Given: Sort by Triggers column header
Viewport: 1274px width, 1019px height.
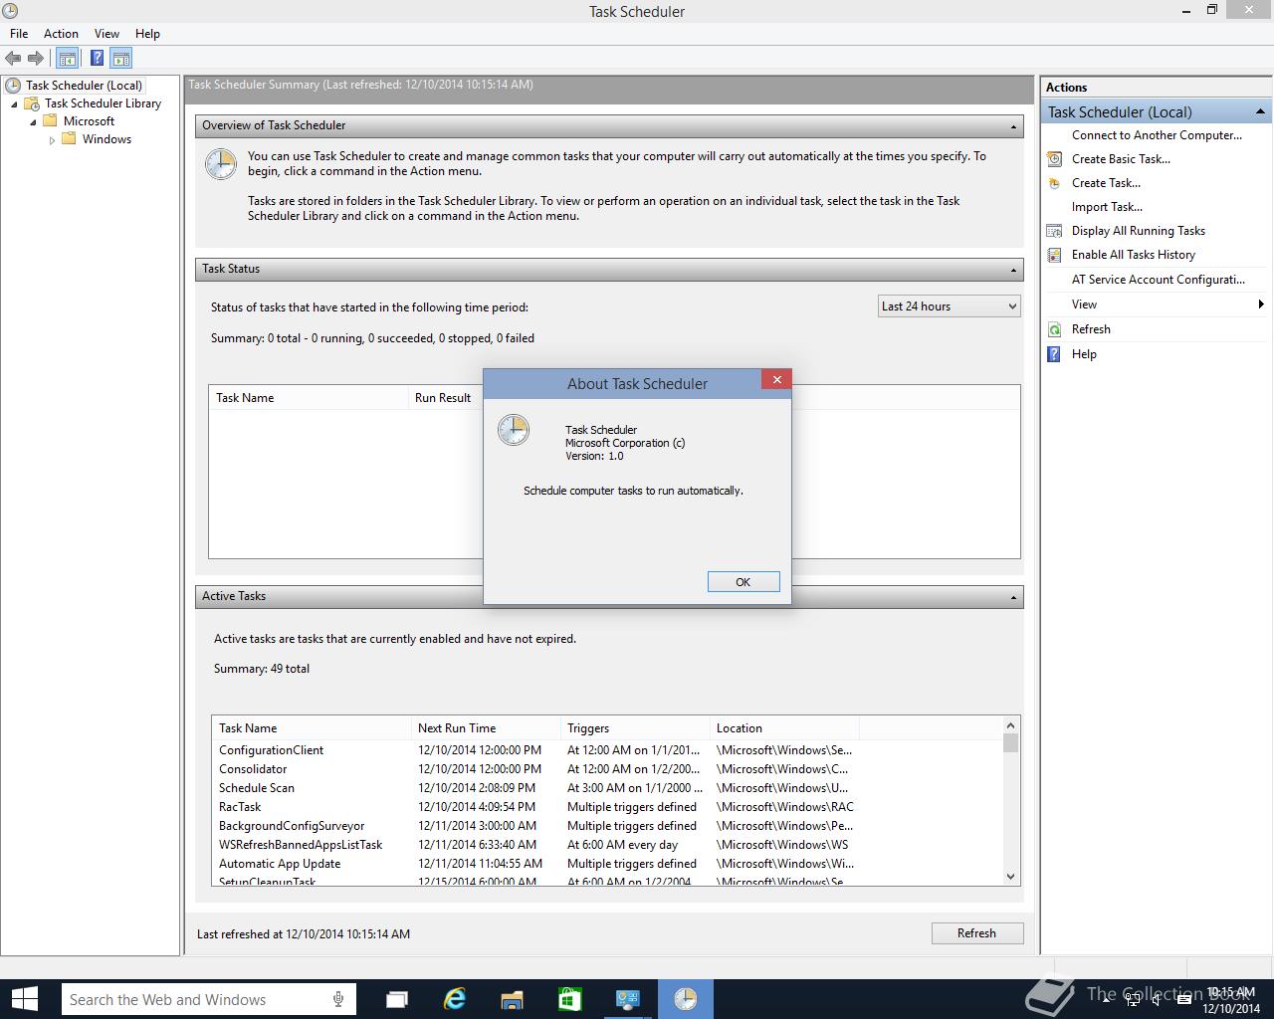Looking at the screenshot, I should 635,728.
